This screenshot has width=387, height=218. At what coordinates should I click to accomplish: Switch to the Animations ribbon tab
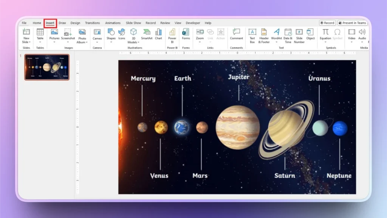click(x=113, y=23)
